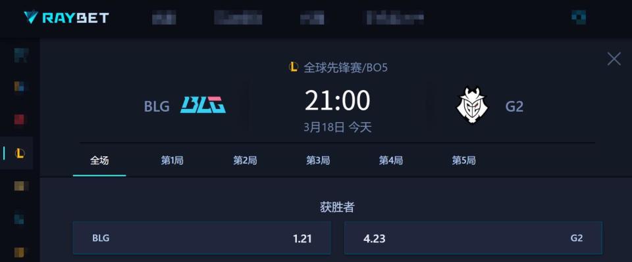Bet on G2 at 4.23 odds
632x262 pixels.
pyautogui.click(x=473, y=238)
